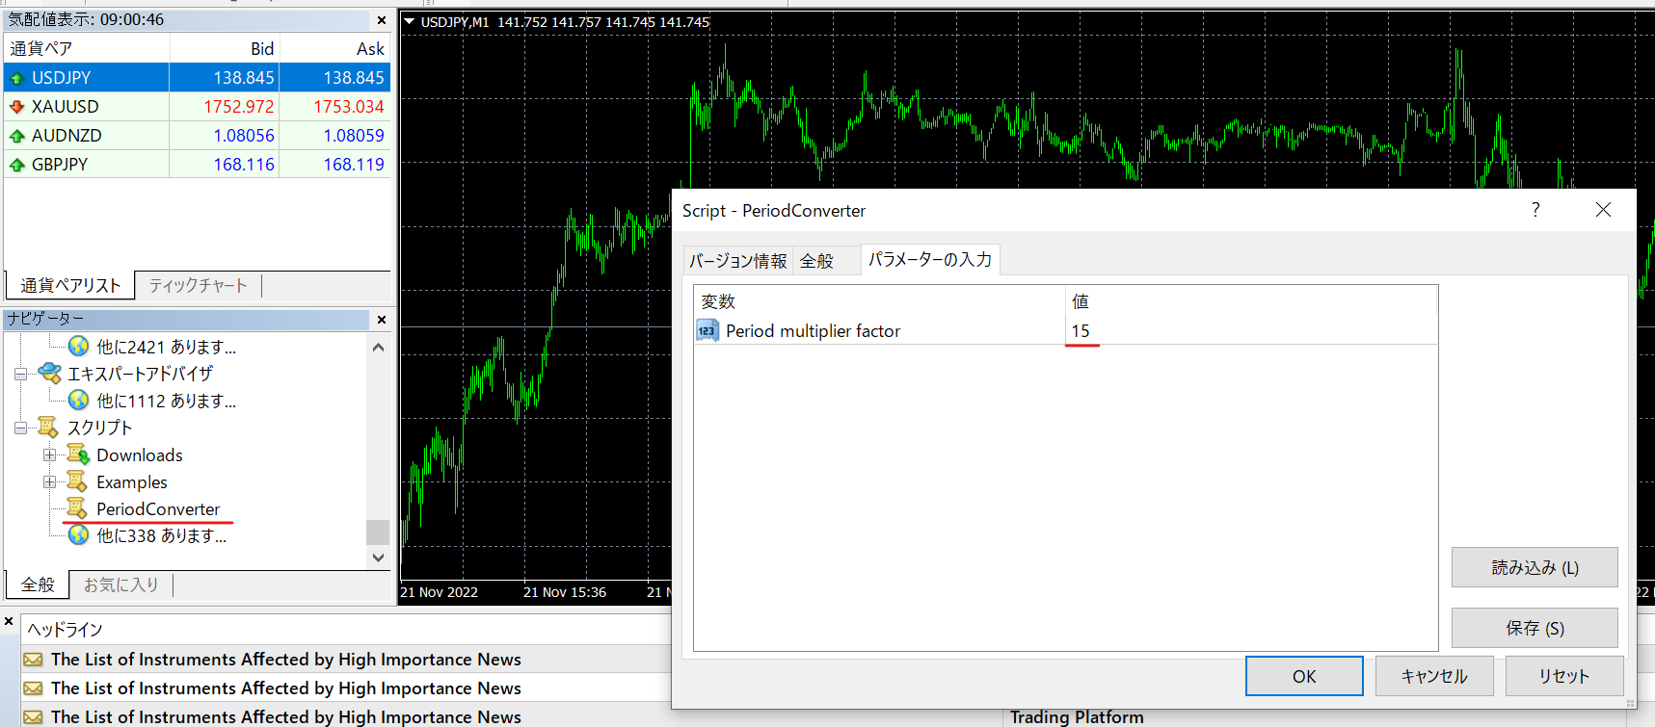Open the お気に入り tab in Navigator
The width and height of the screenshot is (1655, 727).
pos(120,584)
